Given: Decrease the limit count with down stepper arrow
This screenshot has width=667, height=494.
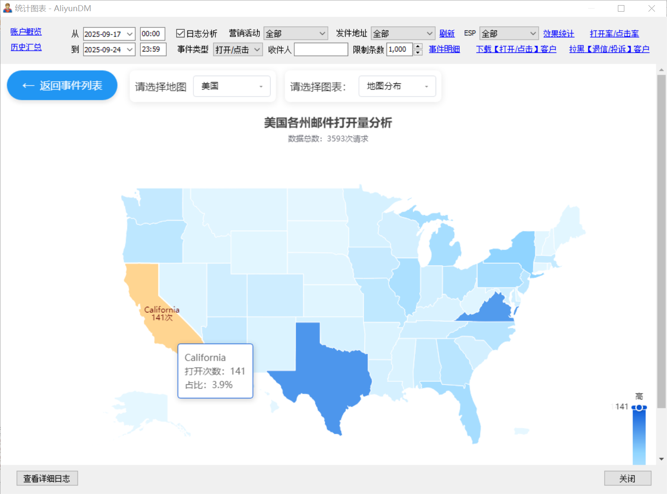Looking at the screenshot, I should coord(418,52).
